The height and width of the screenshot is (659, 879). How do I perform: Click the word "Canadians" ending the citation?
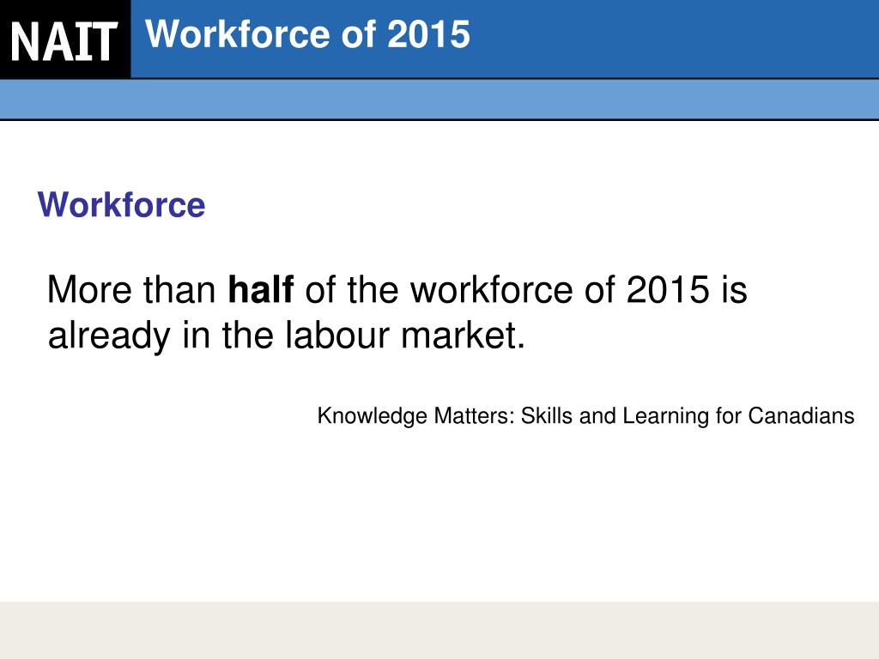(x=801, y=416)
